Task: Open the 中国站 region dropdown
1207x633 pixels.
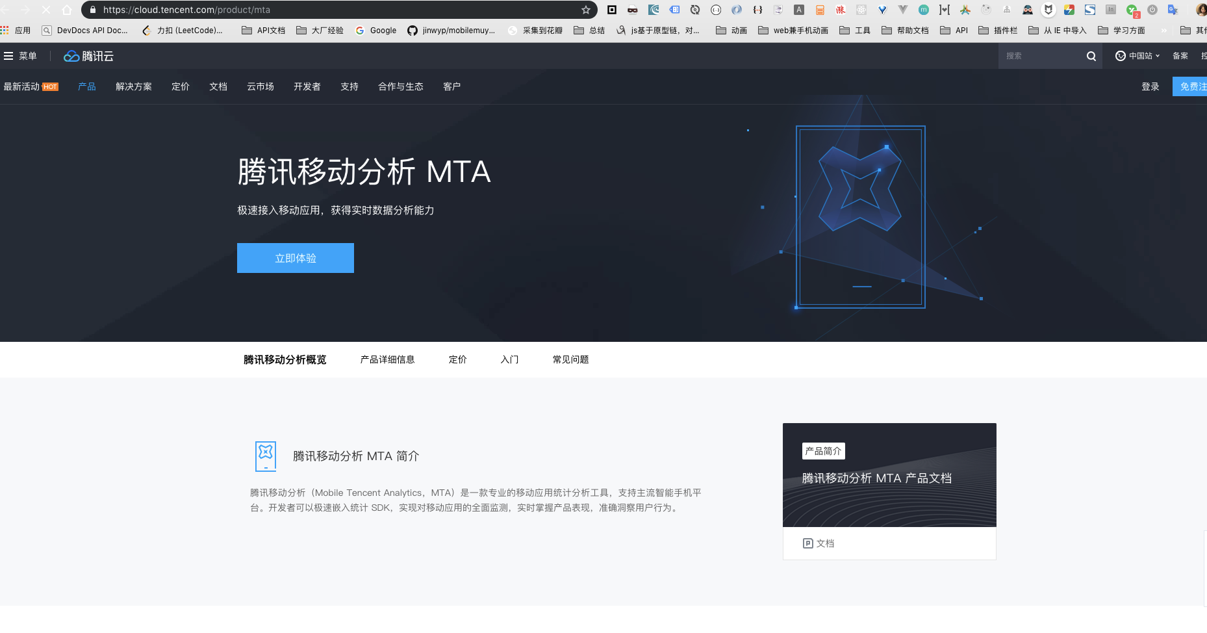Action: pos(1137,56)
